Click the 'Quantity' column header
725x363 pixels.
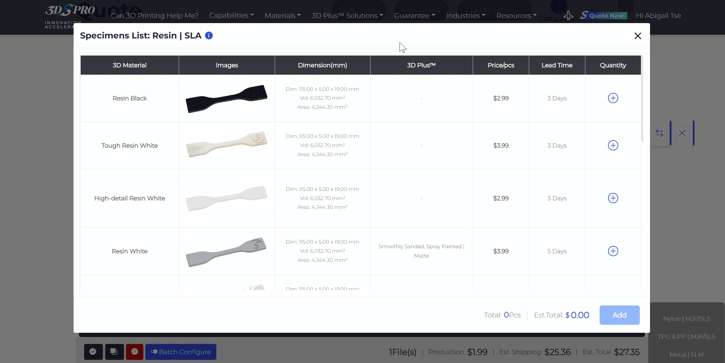[613, 65]
